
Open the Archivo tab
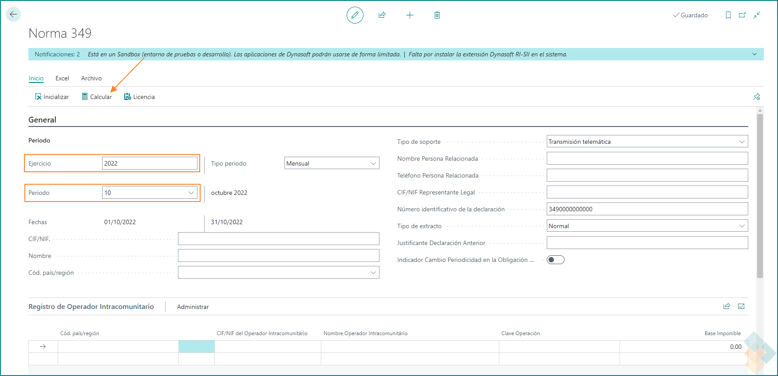[x=91, y=78]
